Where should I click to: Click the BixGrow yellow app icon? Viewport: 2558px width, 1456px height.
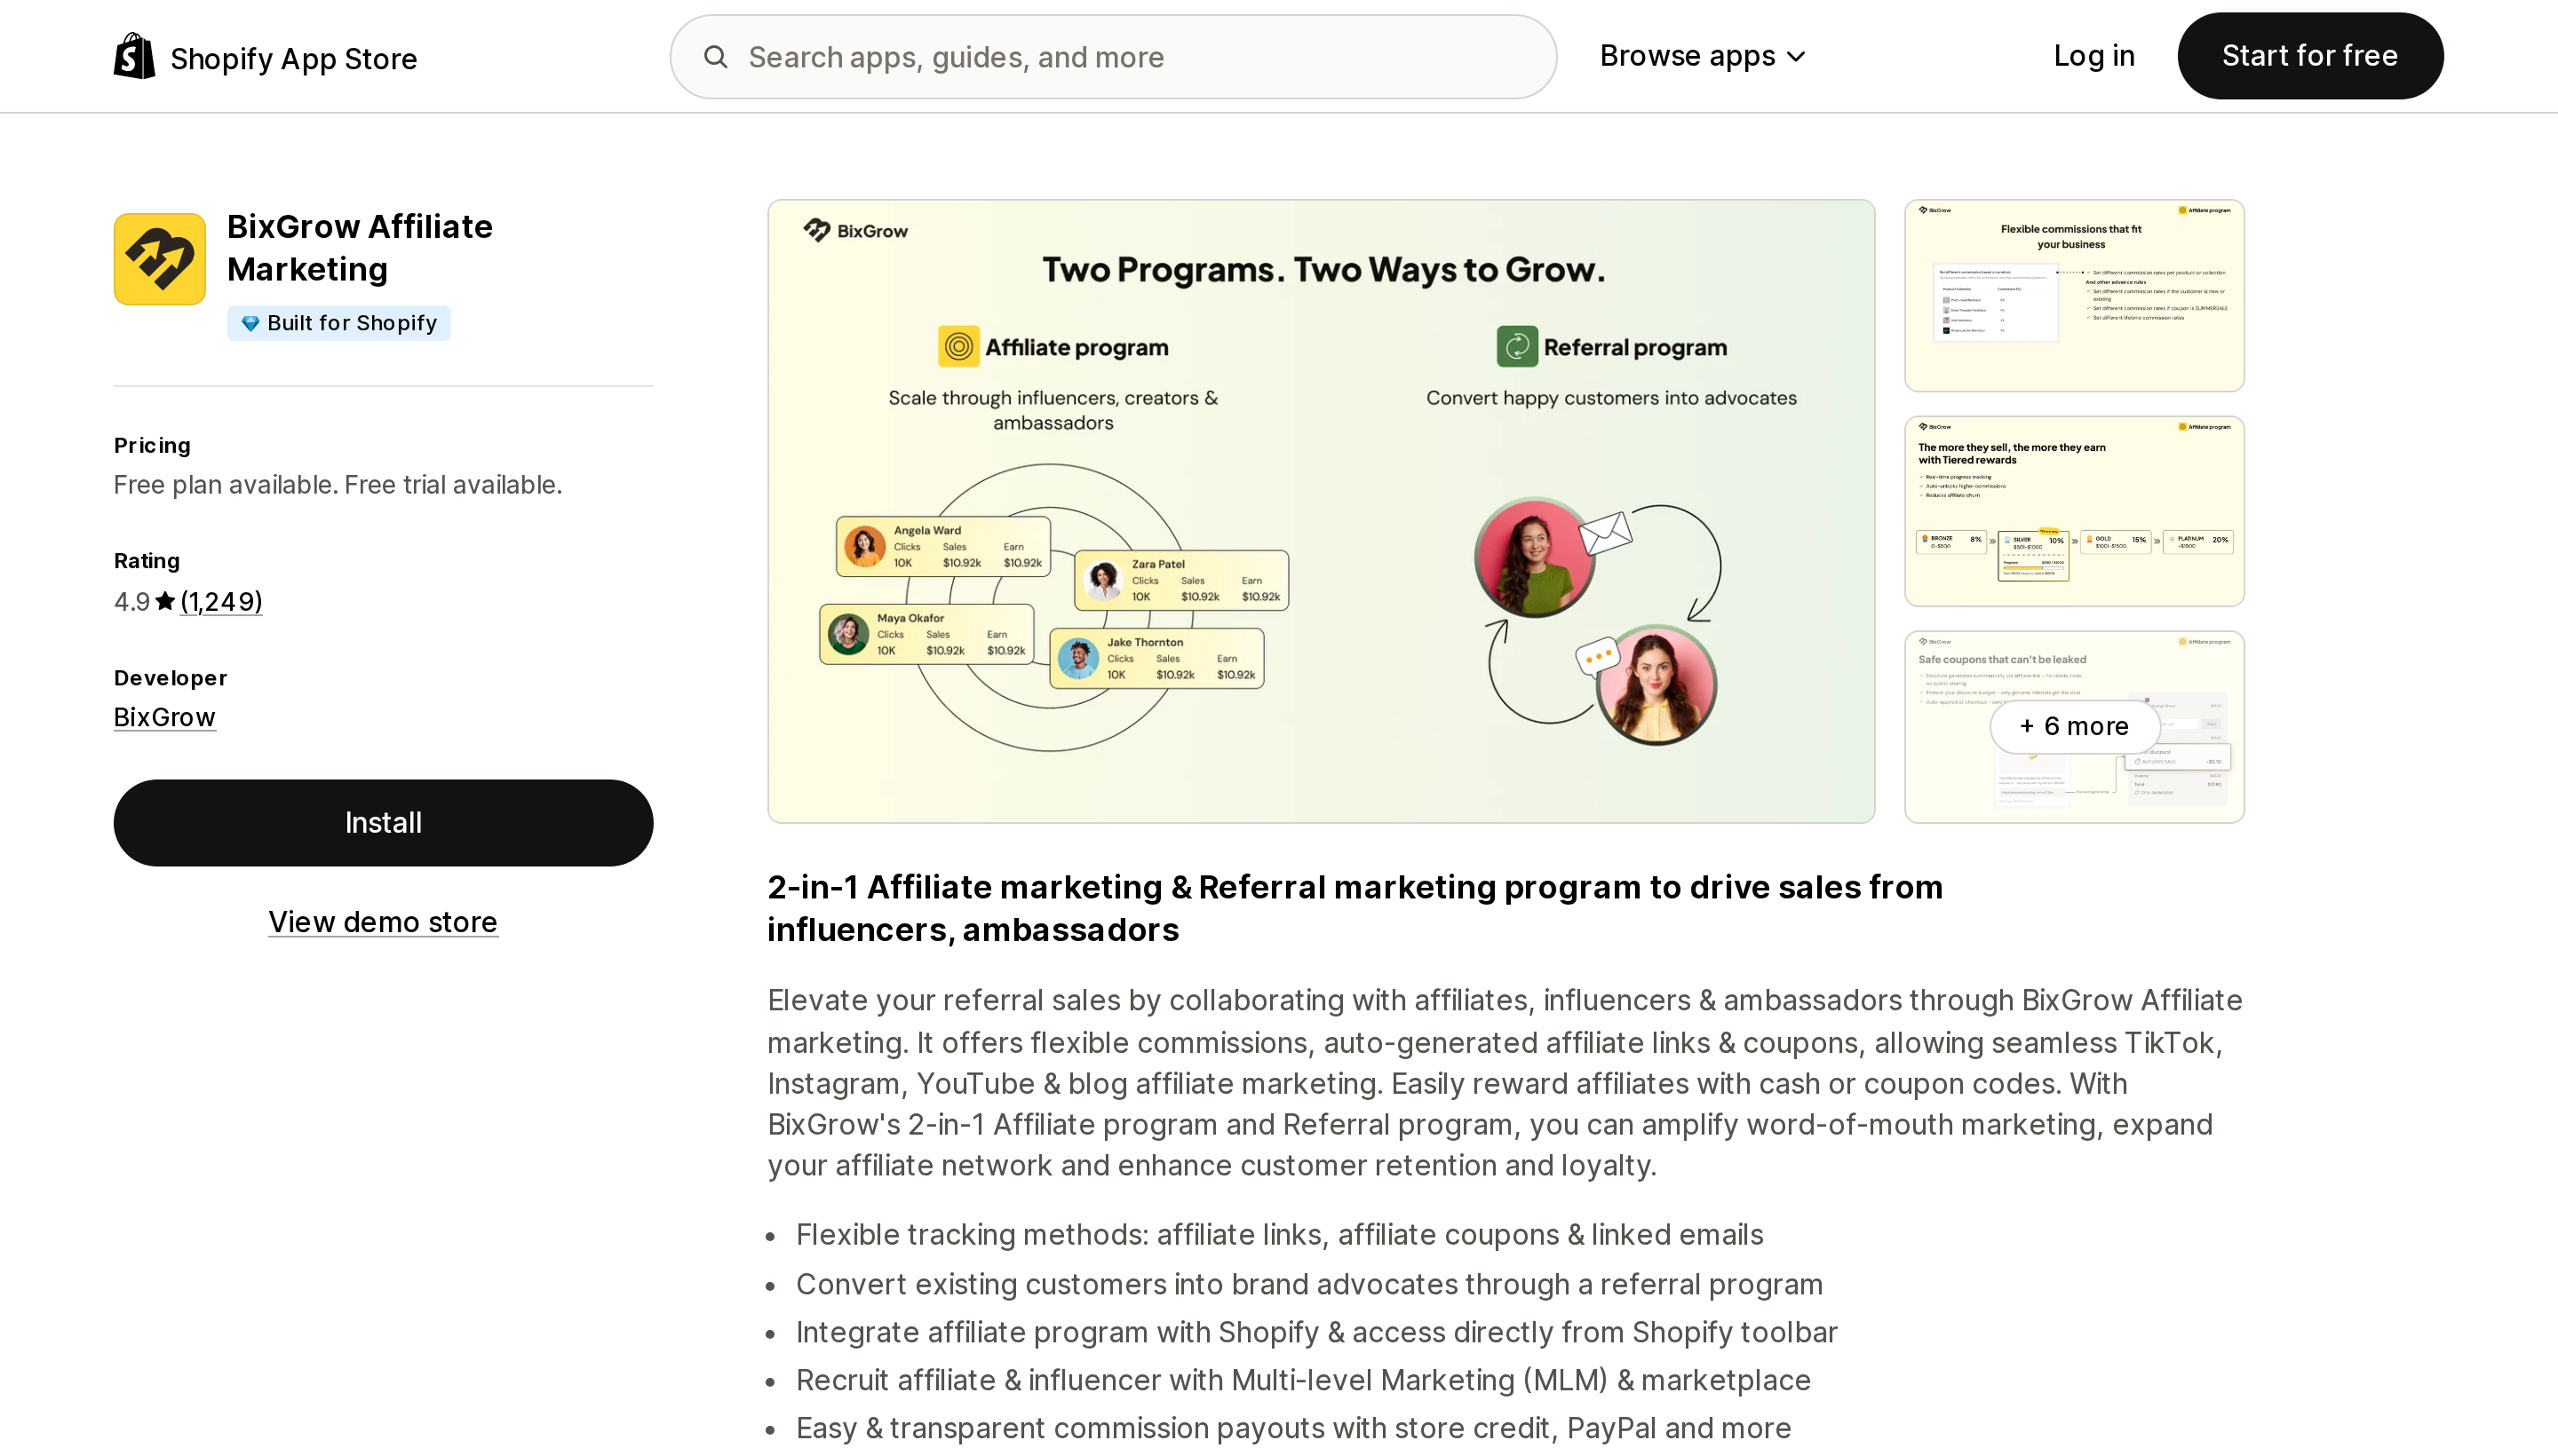pyautogui.click(x=160, y=259)
